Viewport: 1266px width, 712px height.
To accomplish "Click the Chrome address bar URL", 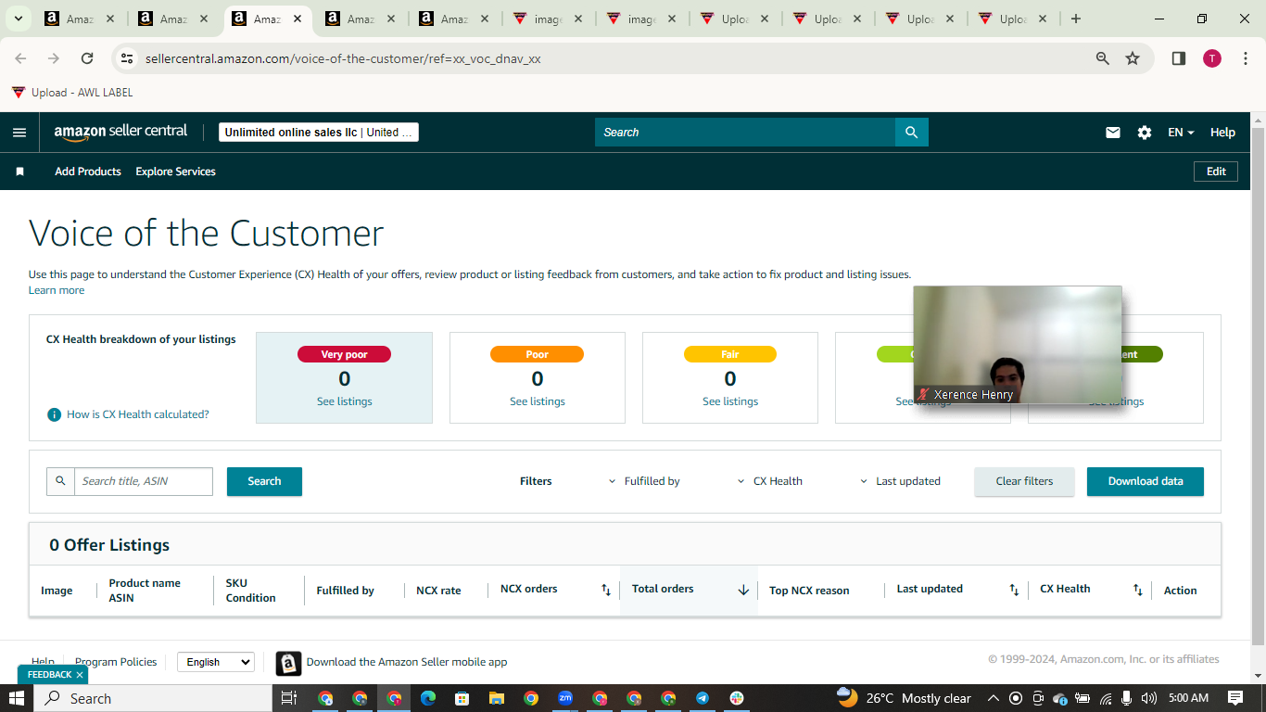I will click(343, 58).
